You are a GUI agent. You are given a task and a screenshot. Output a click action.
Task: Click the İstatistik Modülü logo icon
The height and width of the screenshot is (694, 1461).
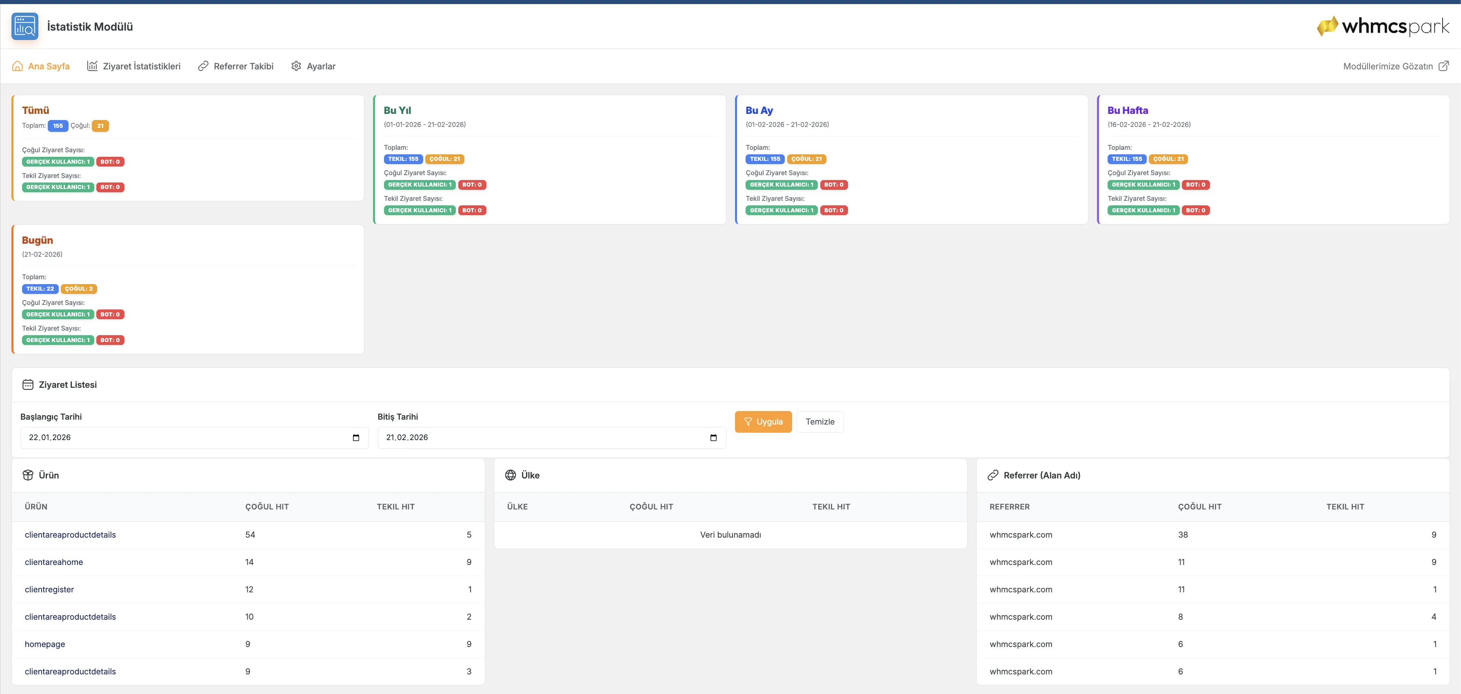[x=25, y=27]
